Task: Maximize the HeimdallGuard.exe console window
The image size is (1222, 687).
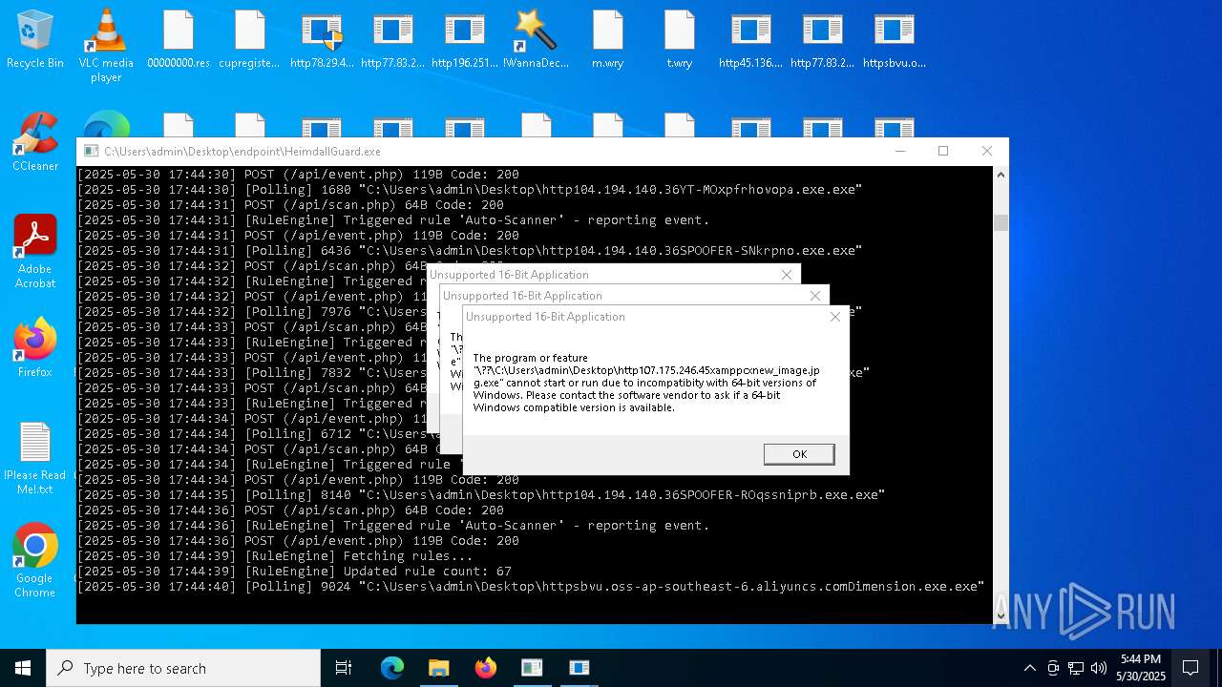Action: pyautogui.click(x=943, y=151)
